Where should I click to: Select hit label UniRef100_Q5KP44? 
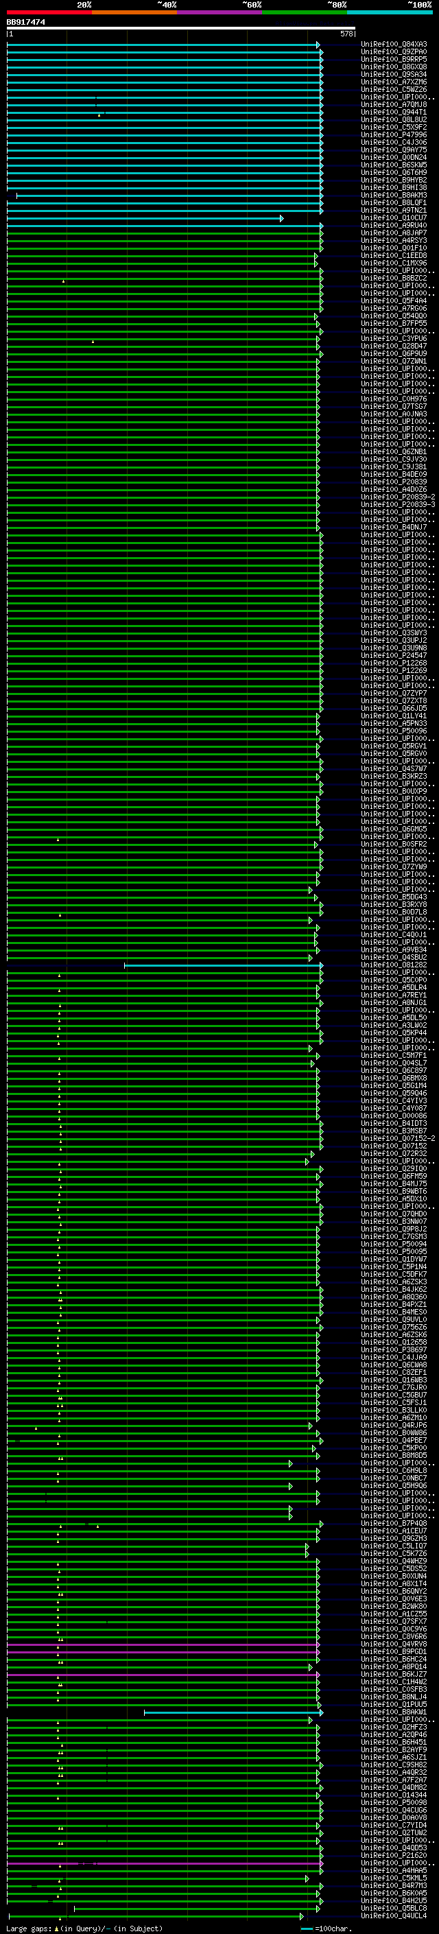[394, 1033]
